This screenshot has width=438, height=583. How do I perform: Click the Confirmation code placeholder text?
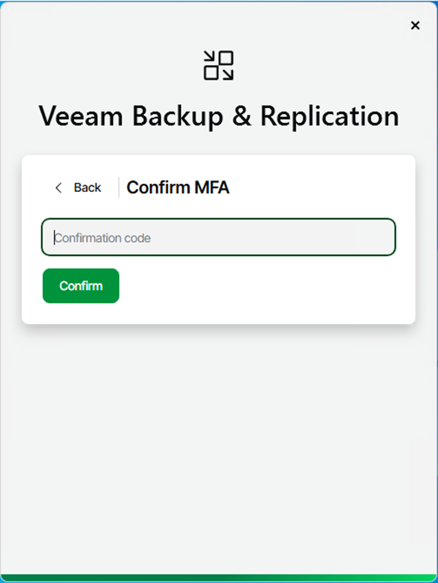pos(103,238)
